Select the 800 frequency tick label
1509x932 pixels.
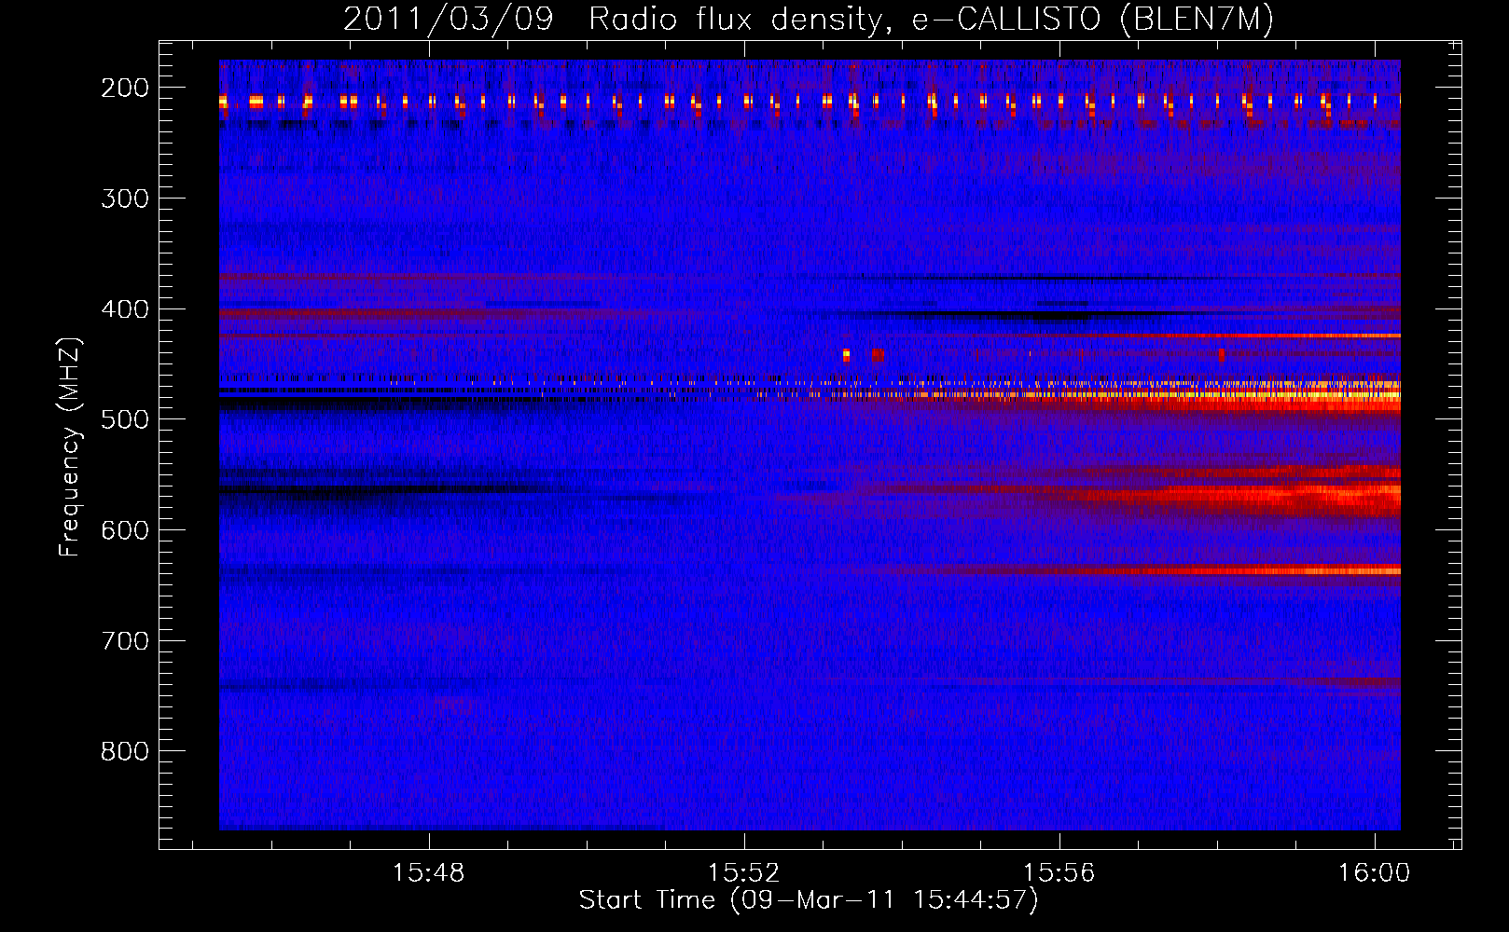click(x=124, y=751)
